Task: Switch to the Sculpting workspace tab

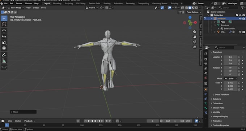Action: coord(69,4)
